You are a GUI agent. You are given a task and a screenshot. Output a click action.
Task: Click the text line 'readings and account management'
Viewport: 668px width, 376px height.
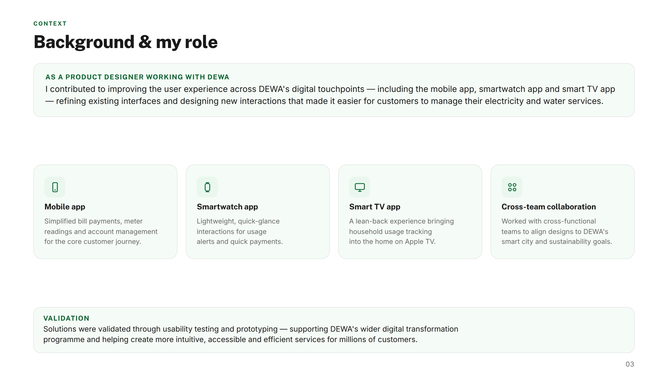(101, 232)
